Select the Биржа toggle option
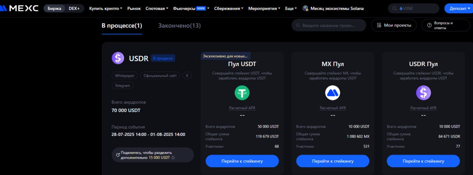The height and width of the screenshot is (175, 473). (x=54, y=8)
